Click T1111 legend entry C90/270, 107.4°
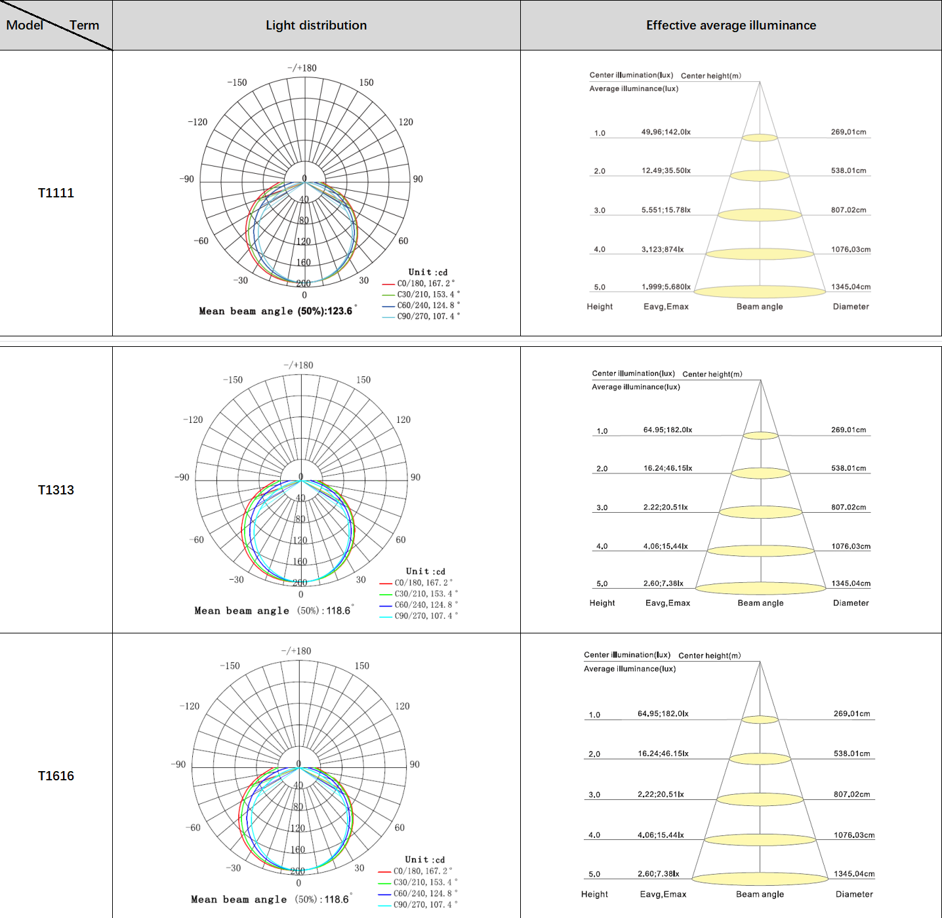 click(x=421, y=316)
